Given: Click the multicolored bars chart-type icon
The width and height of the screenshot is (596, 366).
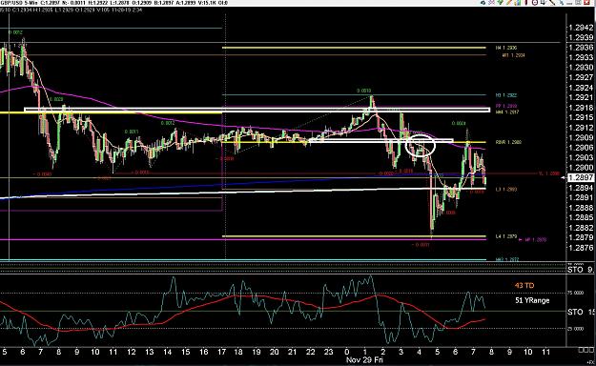Looking at the screenshot, I should [518, 2].
